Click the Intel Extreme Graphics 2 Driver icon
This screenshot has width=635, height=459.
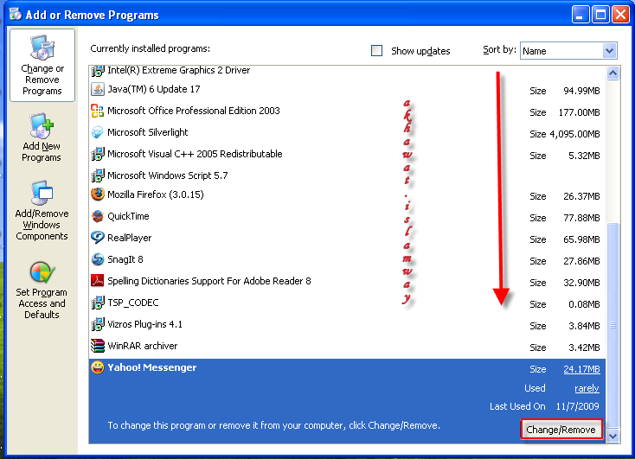tap(98, 71)
